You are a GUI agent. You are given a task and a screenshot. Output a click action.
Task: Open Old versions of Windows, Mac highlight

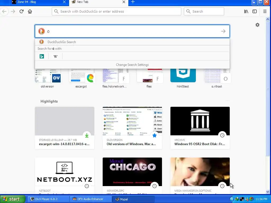point(132,128)
